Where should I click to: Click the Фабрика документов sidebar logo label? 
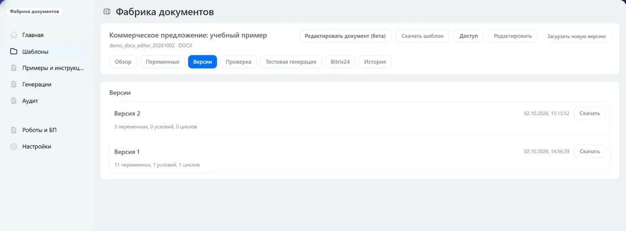point(34,12)
